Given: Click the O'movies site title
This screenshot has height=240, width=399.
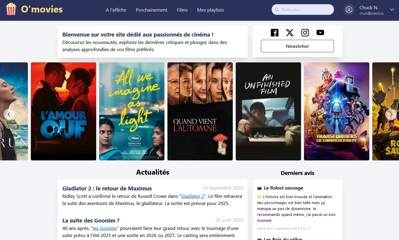Looking at the screenshot, I should (x=42, y=9).
